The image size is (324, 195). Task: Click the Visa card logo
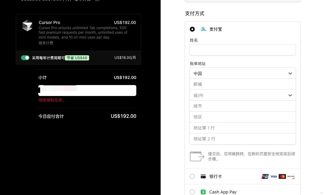point(273,176)
